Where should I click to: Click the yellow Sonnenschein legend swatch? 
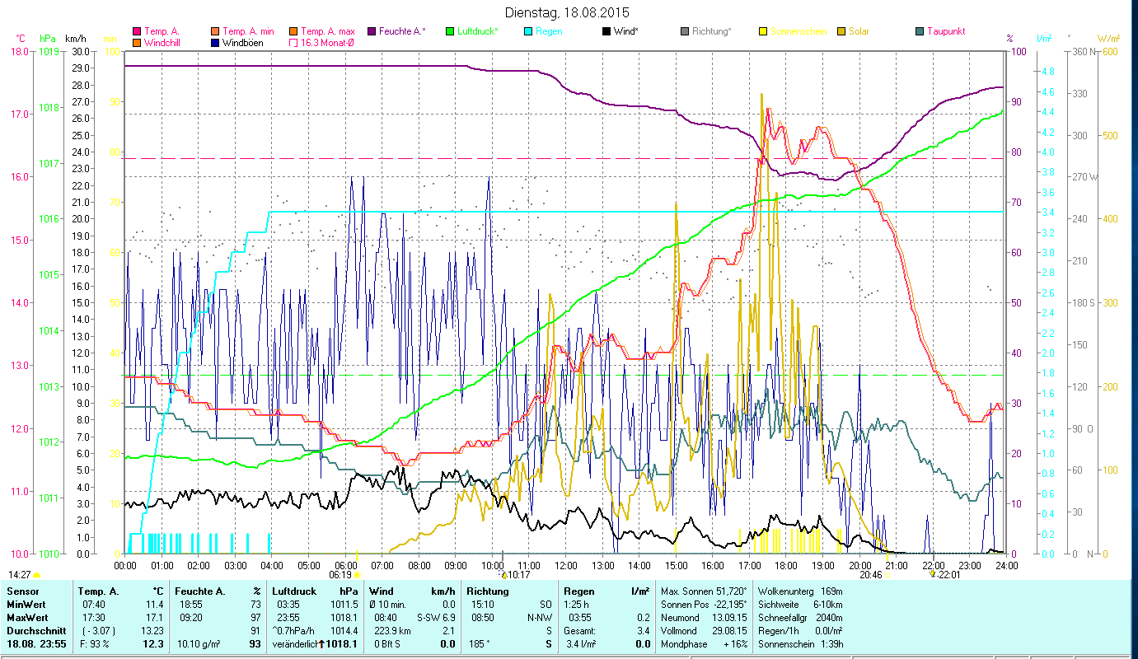point(763,31)
